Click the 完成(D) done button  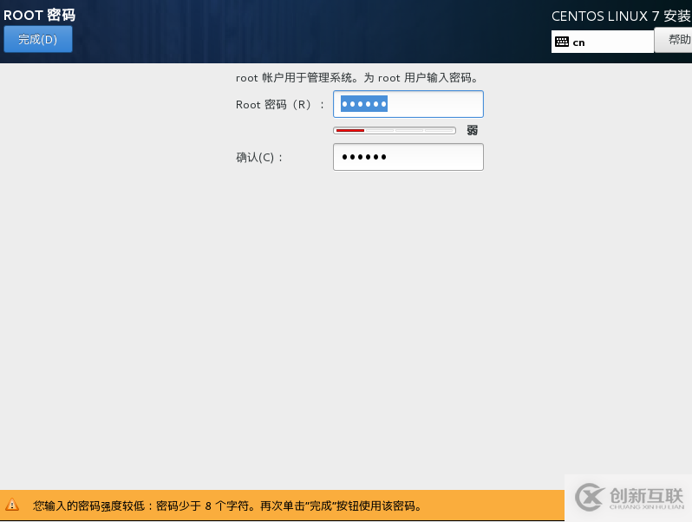point(38,39)
